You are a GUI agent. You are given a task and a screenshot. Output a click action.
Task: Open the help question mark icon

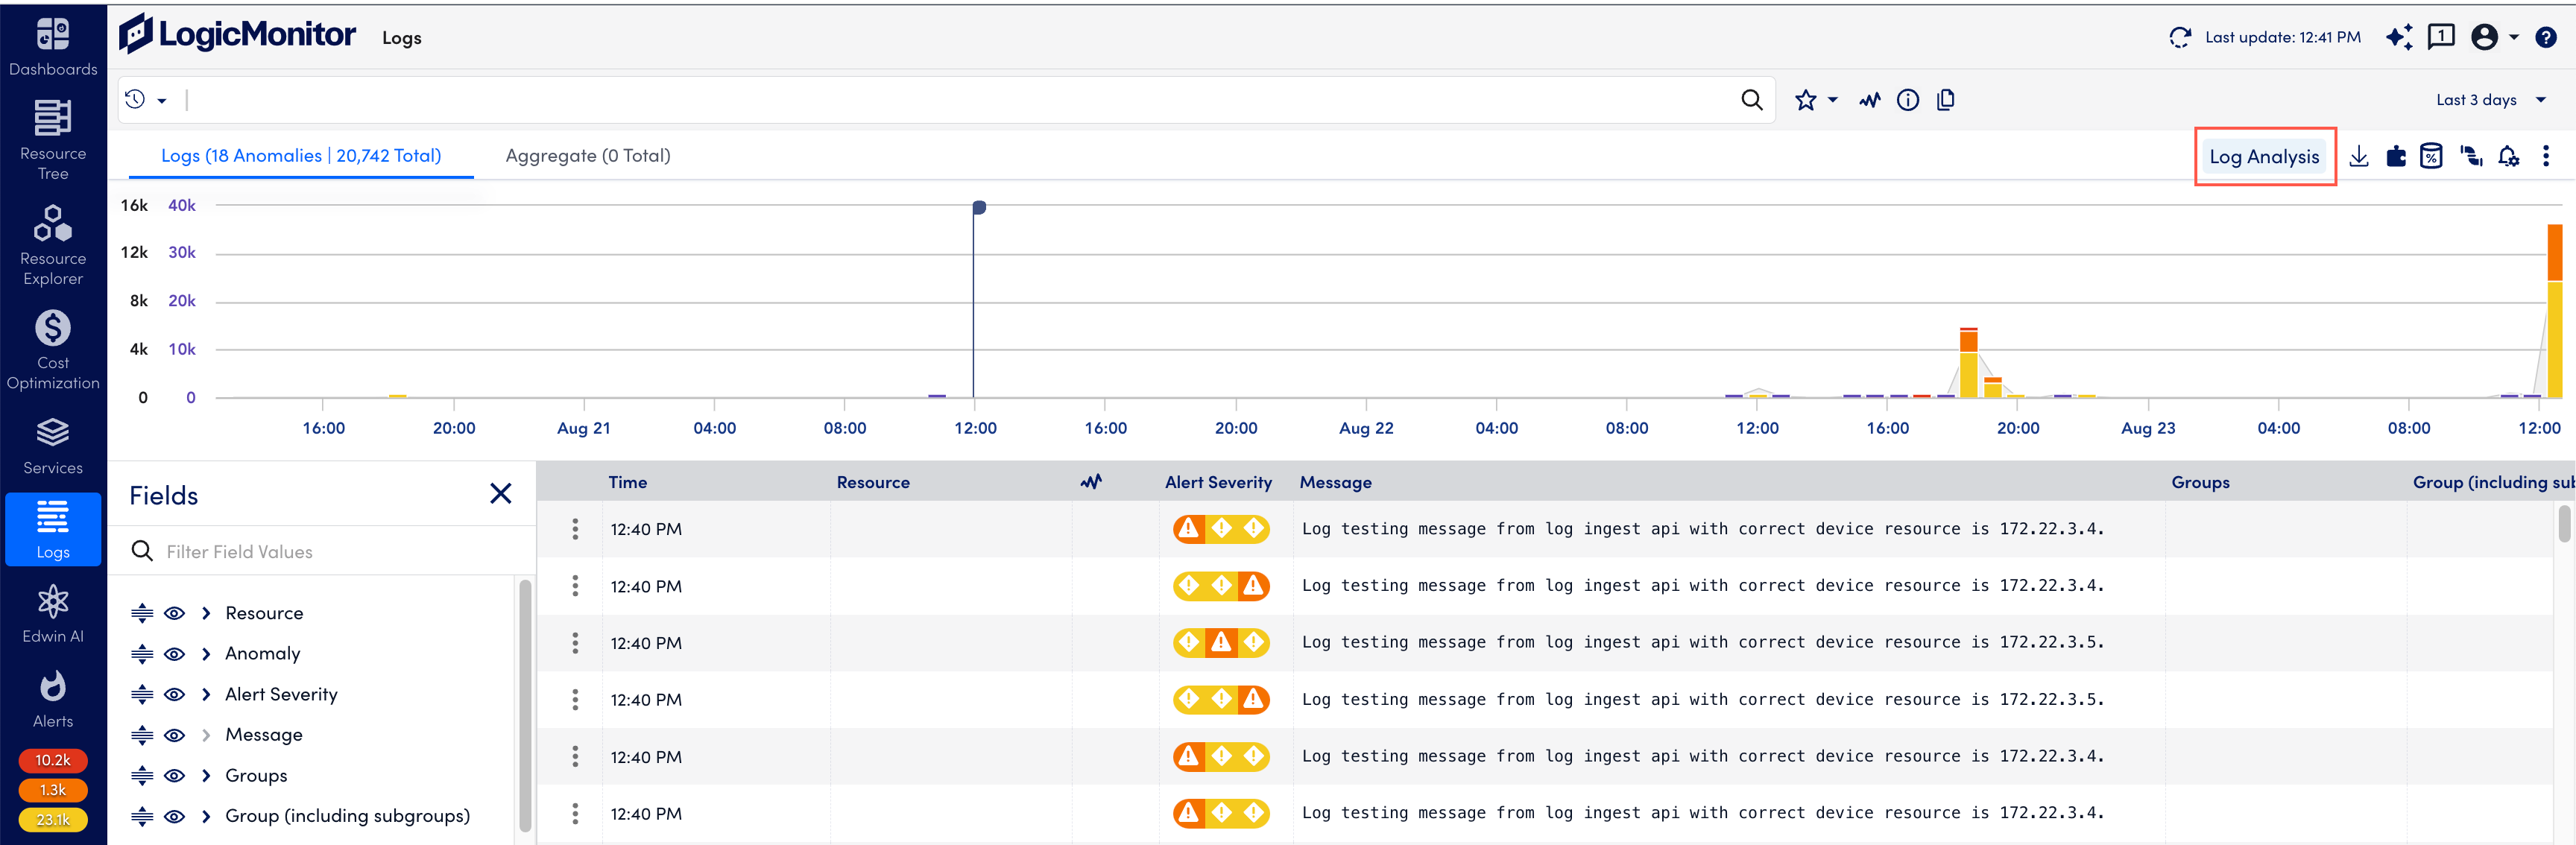point(2546,38)
